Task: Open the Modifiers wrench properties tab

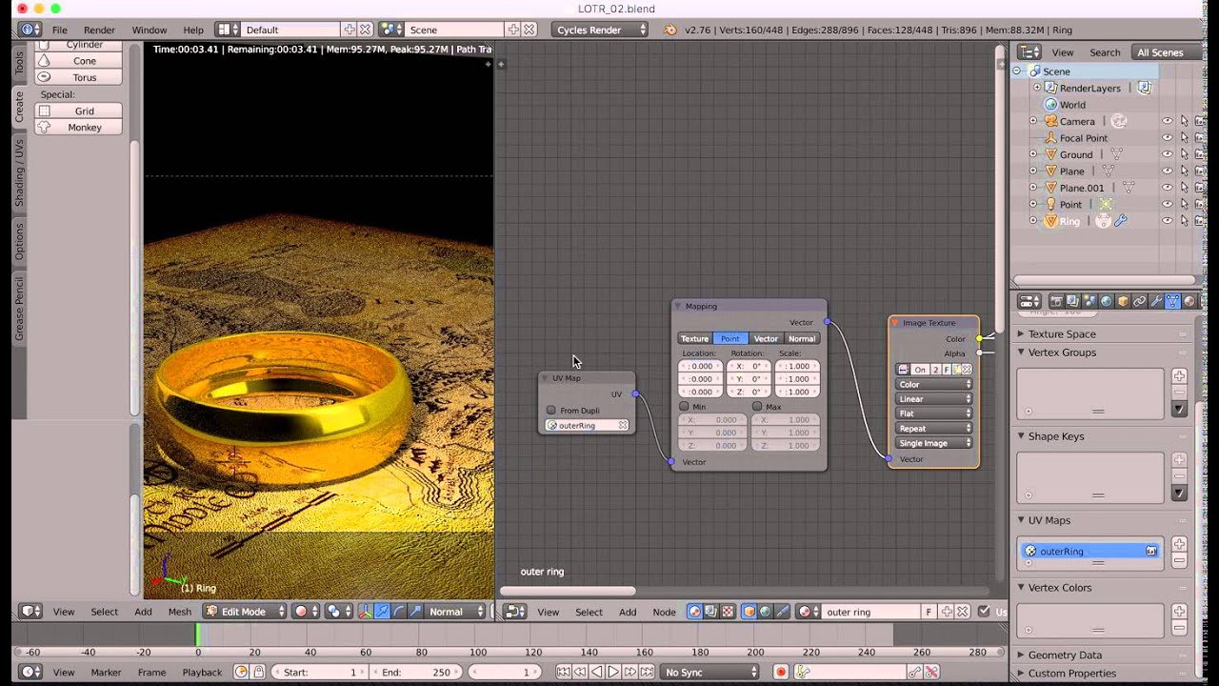Action: 1156,301
